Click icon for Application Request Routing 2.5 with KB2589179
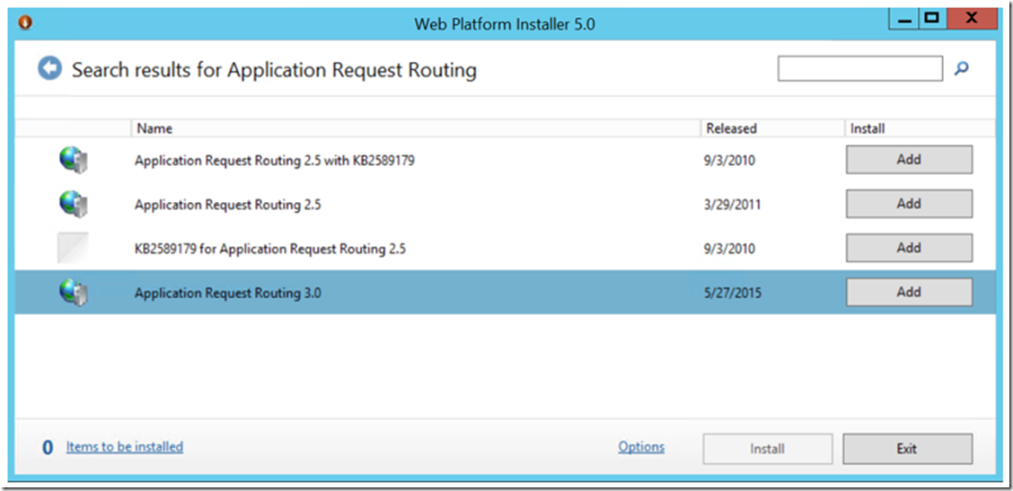The height and width of the screenshot is (491, 1013). coord(74,160)
